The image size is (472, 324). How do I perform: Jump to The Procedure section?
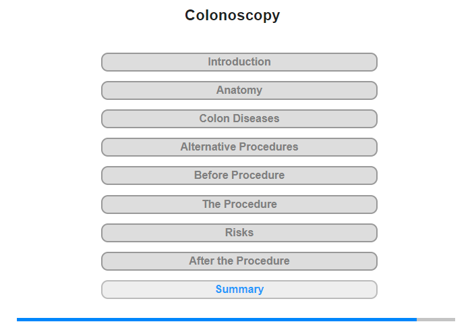239,204
